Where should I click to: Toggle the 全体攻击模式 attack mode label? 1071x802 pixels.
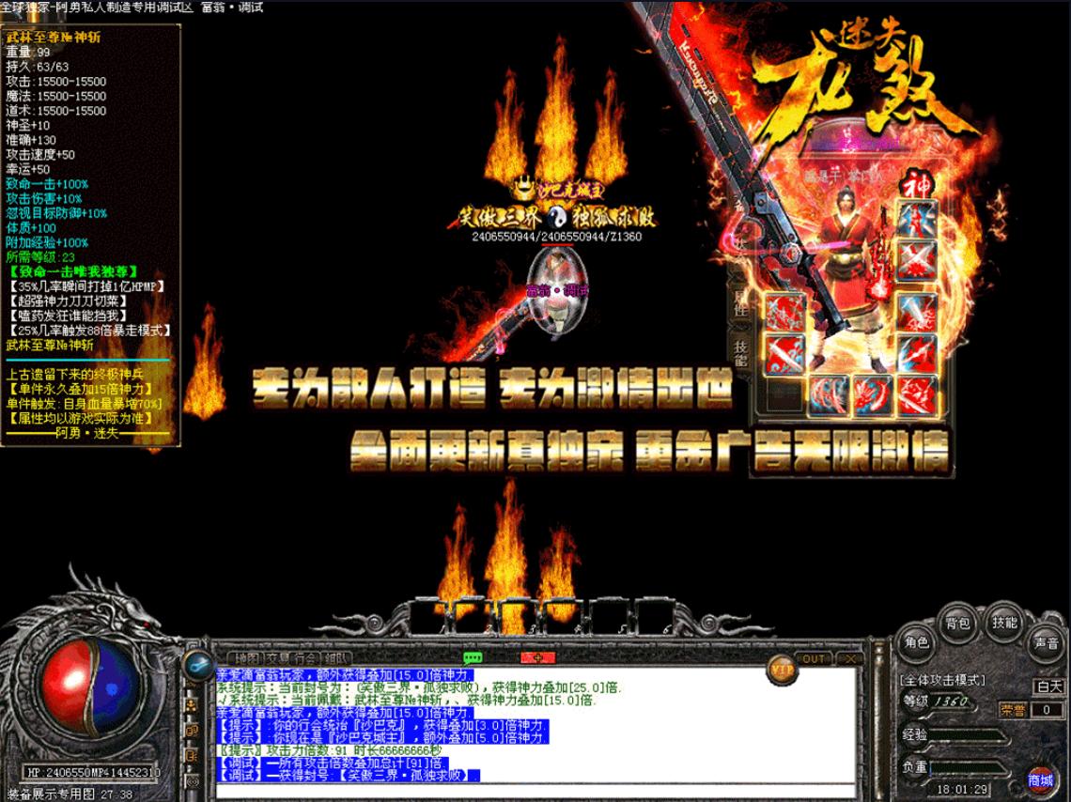(x=942, y=681)
